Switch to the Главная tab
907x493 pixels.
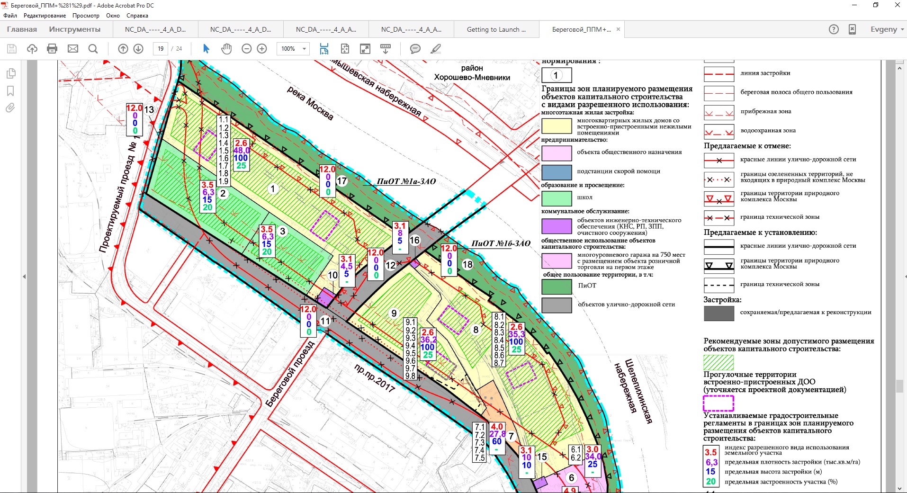22,29
